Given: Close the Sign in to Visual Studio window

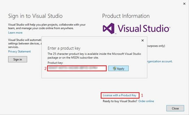Looking at the screenshot, I should coord(184,4).
